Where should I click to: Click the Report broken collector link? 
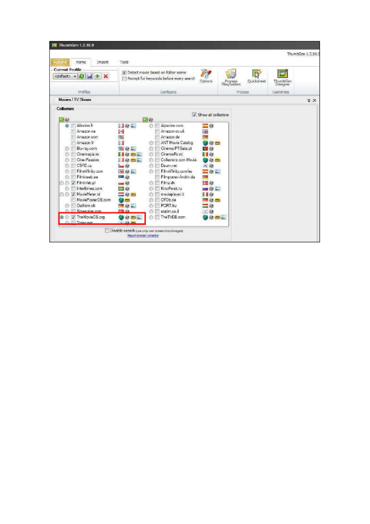[143, 236]
